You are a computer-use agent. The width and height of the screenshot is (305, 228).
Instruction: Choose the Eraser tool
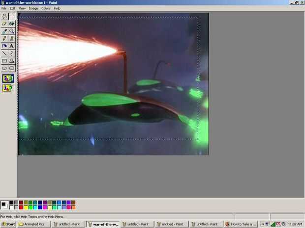pos(4,24)
